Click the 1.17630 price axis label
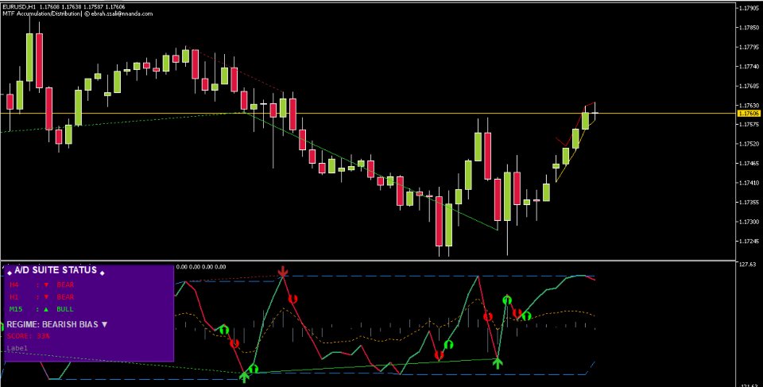763x387 pixels. (x=751, y=105)
